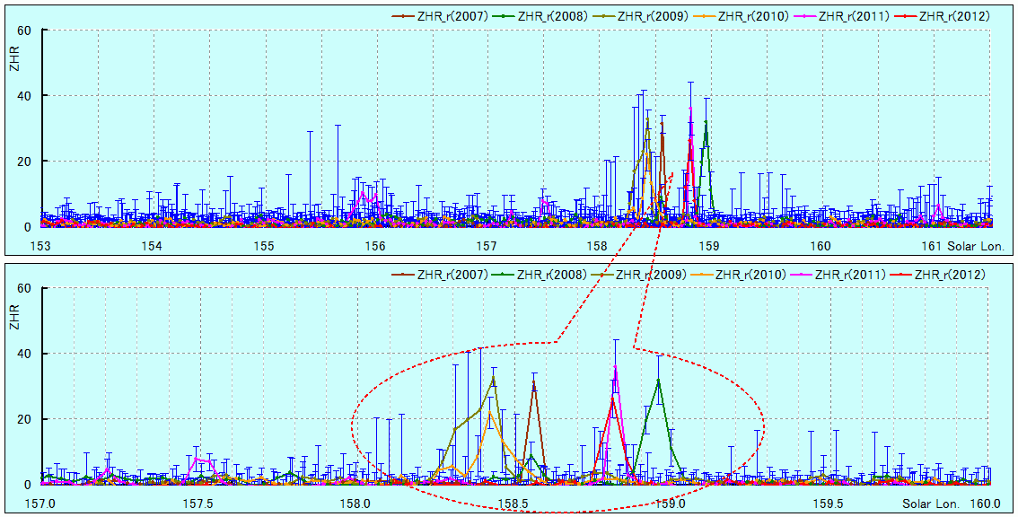
Task: Click the 2009 olive peak in bottom chart
Action: point(494,378)
